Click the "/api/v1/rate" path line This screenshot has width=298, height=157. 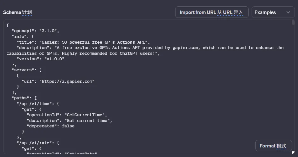(38, 143)
